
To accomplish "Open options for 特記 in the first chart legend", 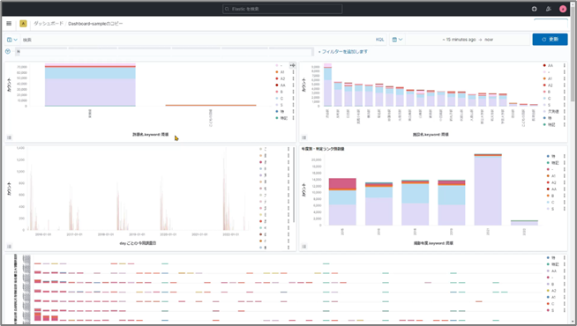I will coord(293,118).
